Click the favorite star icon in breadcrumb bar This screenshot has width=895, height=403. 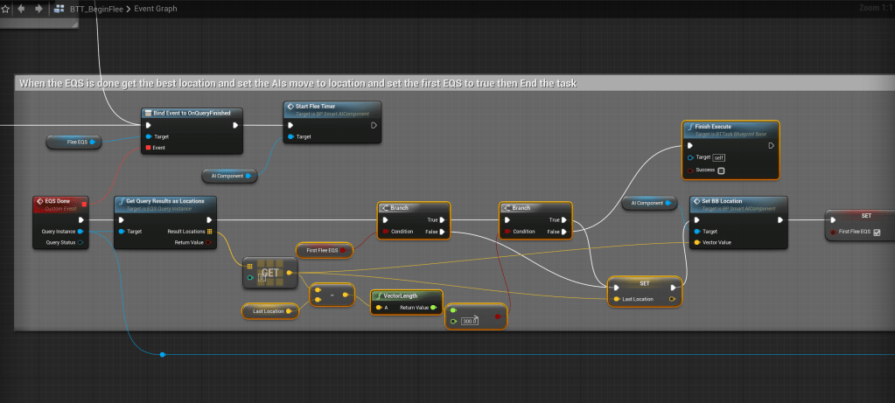pos(4,9)
